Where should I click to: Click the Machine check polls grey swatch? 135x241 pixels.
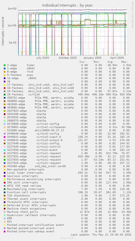pyautogui.click(x=5, y=212)
